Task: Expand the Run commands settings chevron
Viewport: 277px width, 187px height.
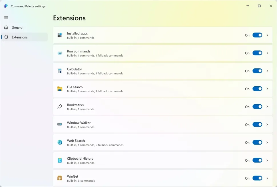Action: (x=267, y=53)
